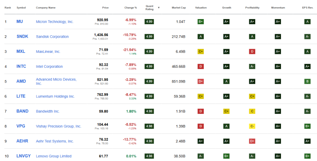Sort table by Profitability column header
The width and height of the screenshot is (317, 161).
coord(252,8)
